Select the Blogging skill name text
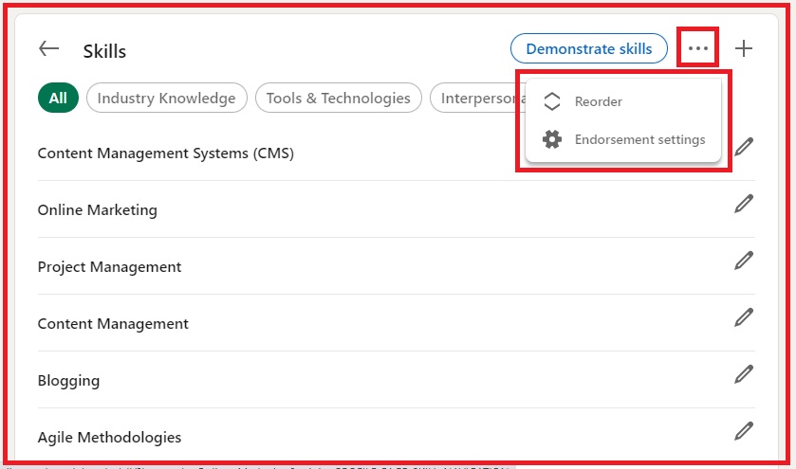Image resolution: width=796 pixels, height=469 pixels. coord(68,381)
